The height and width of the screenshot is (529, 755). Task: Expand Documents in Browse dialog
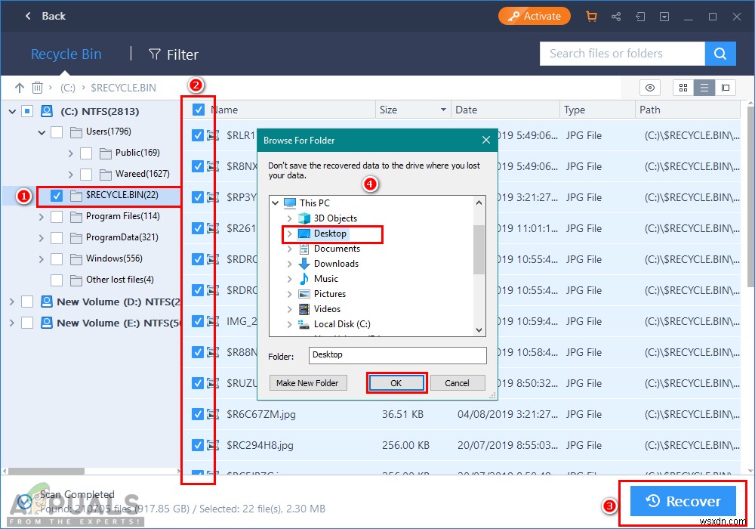pyautogui.click(x=289, y=249)
